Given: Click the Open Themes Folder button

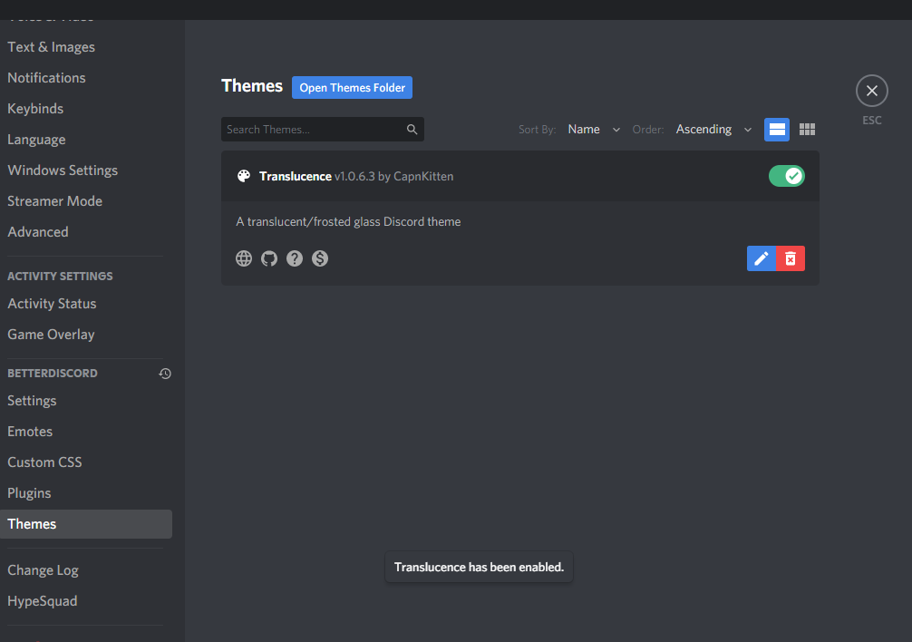Looking at the screenshot, I should pyautogui.click(x=352, y=87).
